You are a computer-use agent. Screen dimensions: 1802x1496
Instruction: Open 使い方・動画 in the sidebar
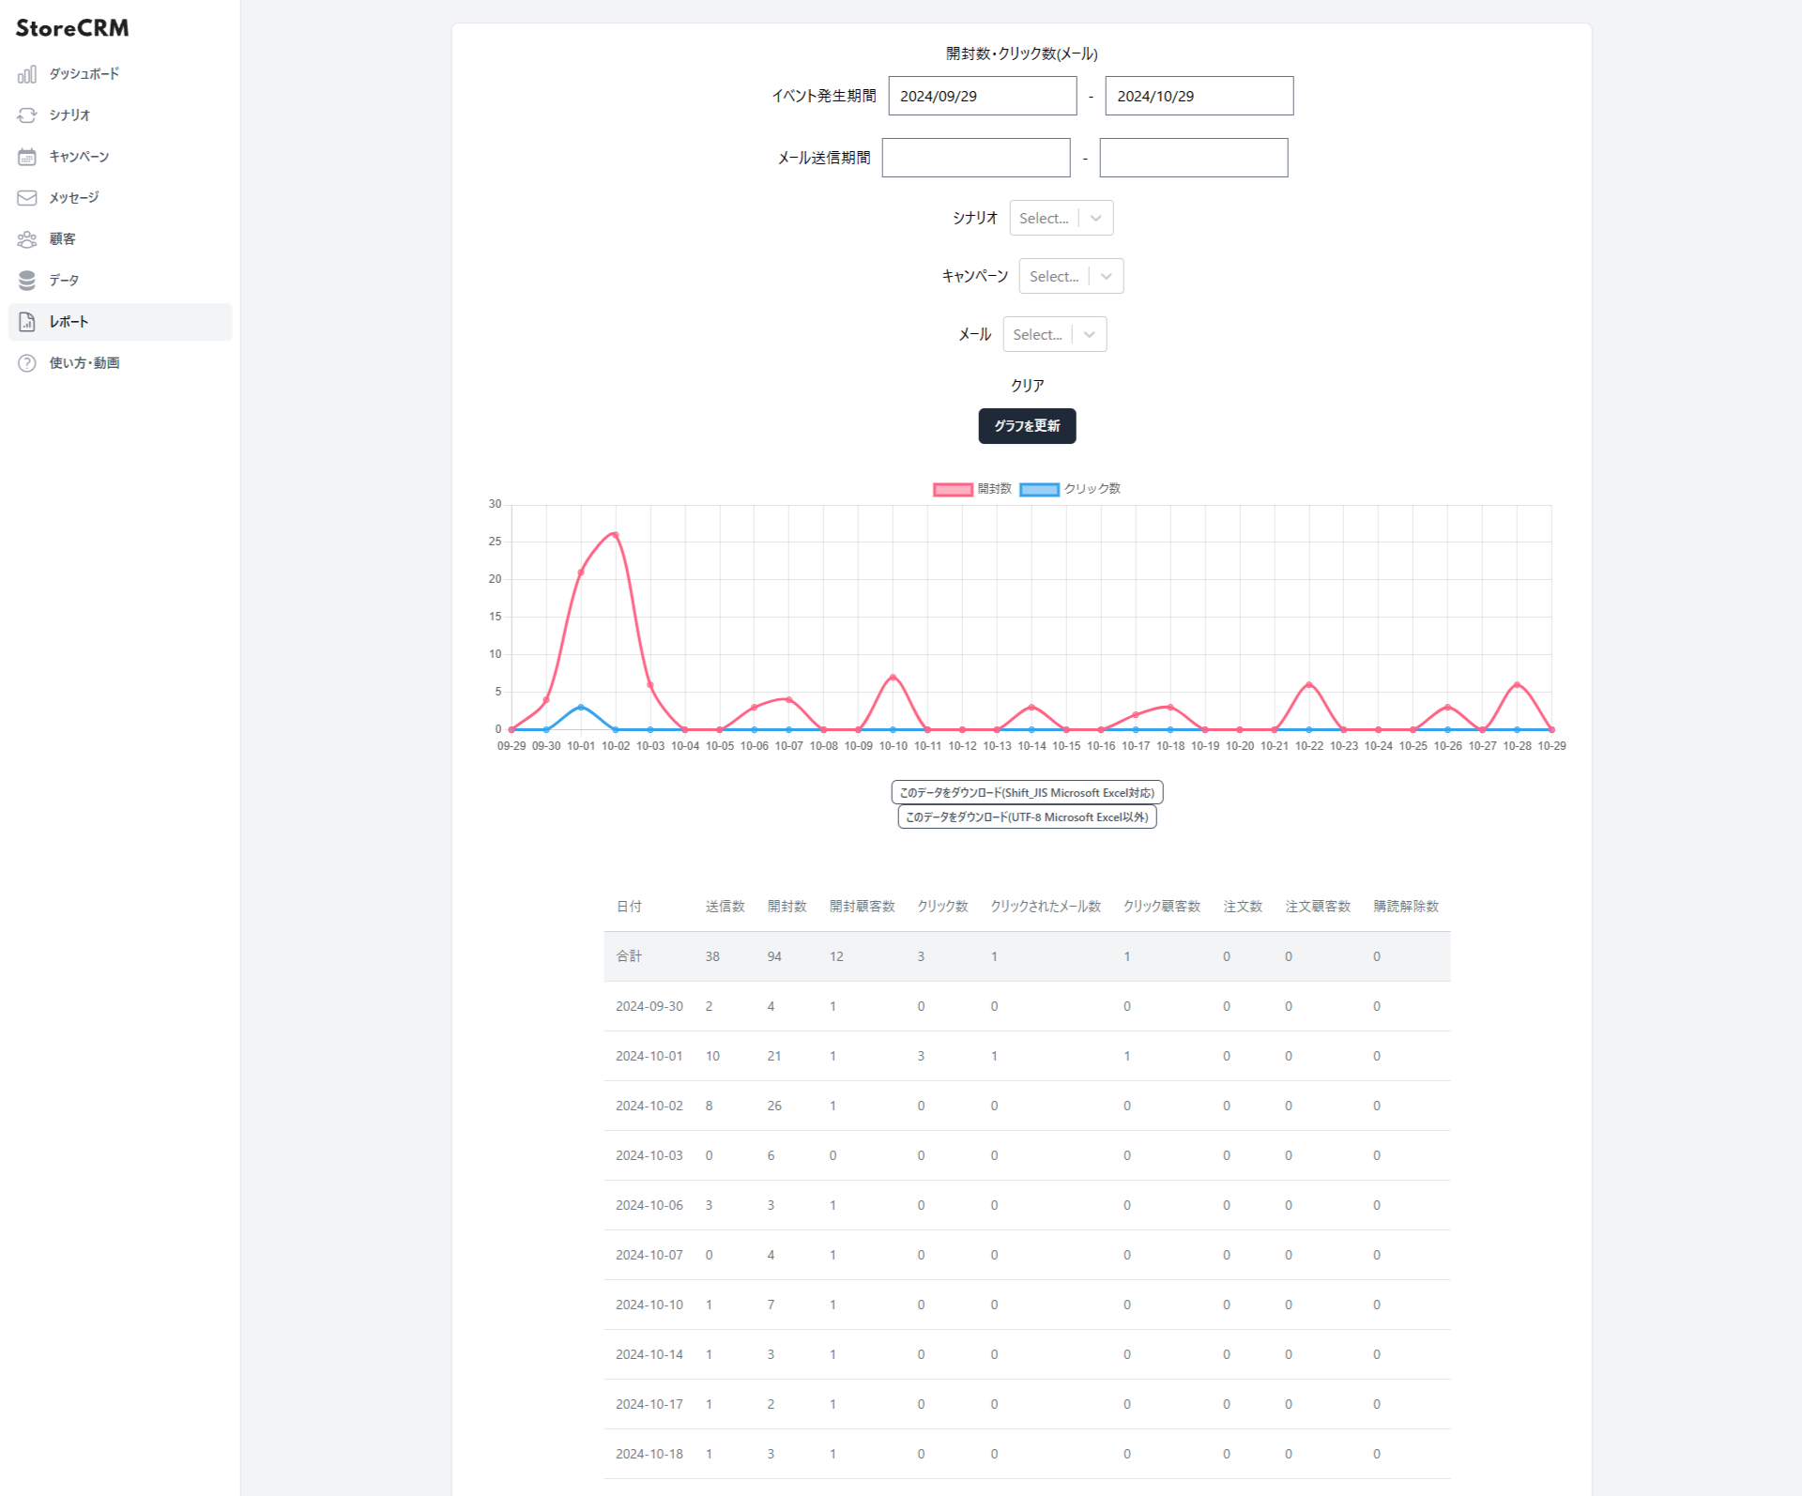click(120, 363)
